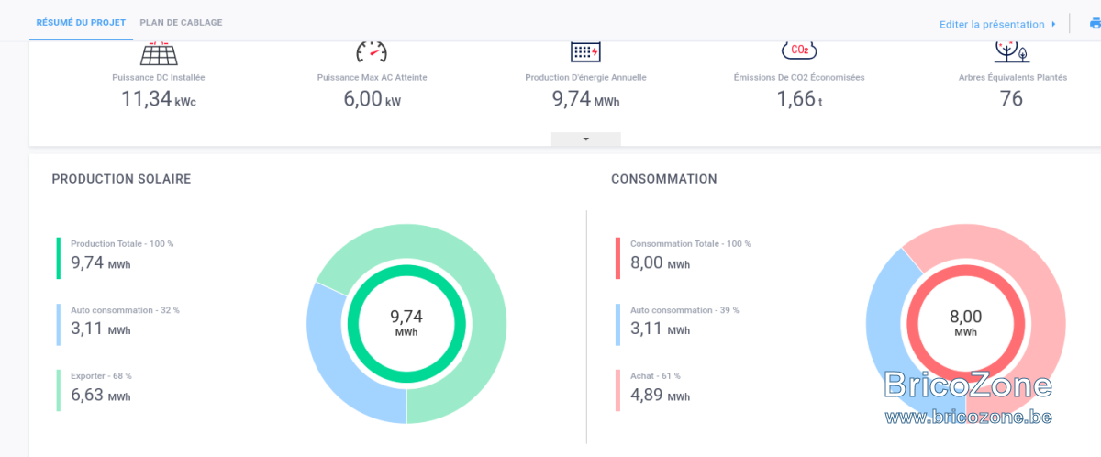Click the gauge icon above Puissance Max AC Atteinte
The image size is (1101, 457).
(372, 51)
